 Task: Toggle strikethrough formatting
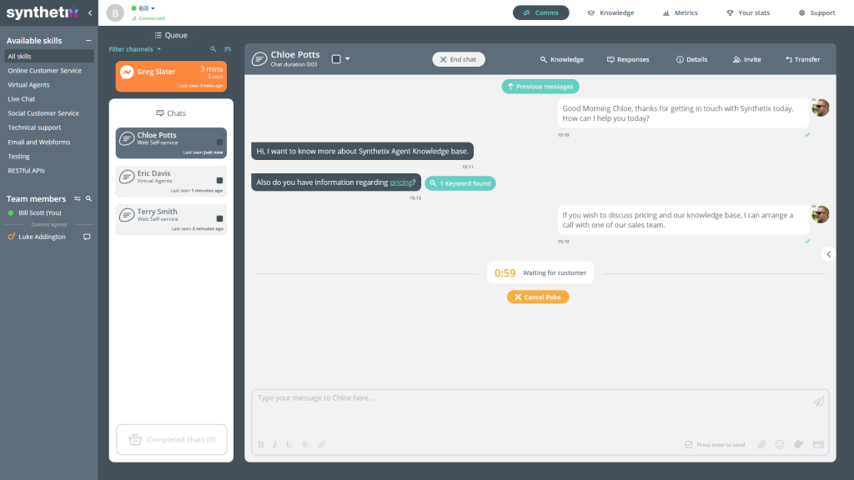point(305,445)
